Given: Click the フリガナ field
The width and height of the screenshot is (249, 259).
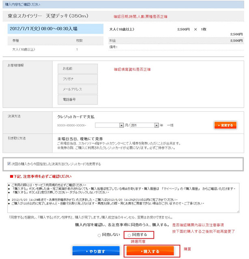Looking at the screenshot, I should [x=77, y=79].
